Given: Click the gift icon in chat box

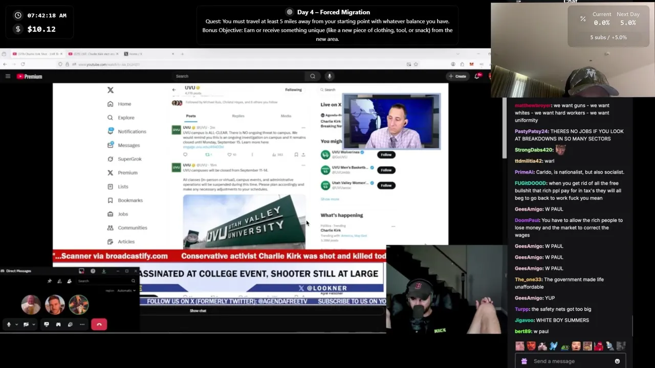Looking at the screenshot, I should tap(524, 361).
